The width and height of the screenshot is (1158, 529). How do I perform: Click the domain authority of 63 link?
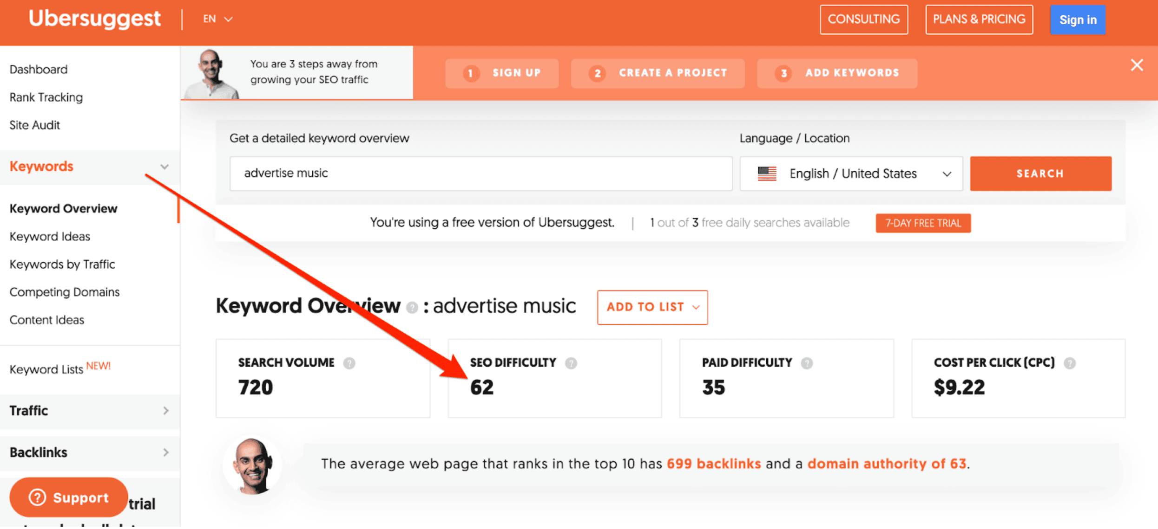click(x=887, y=464)
